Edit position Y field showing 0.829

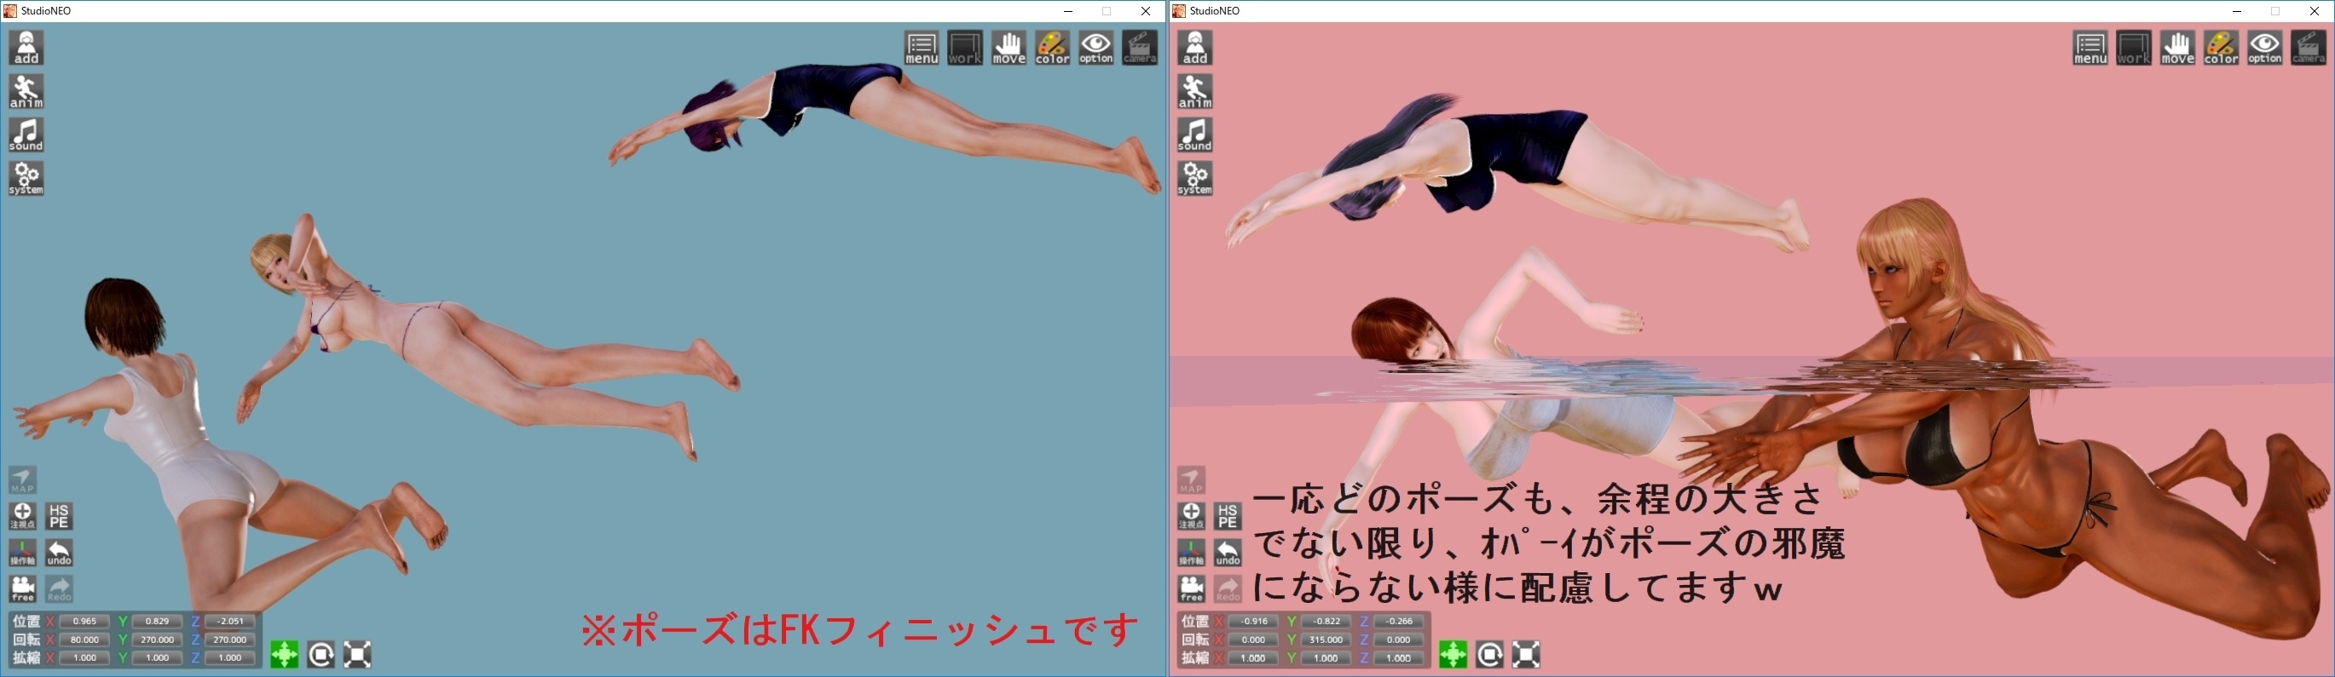click(157, 621)
